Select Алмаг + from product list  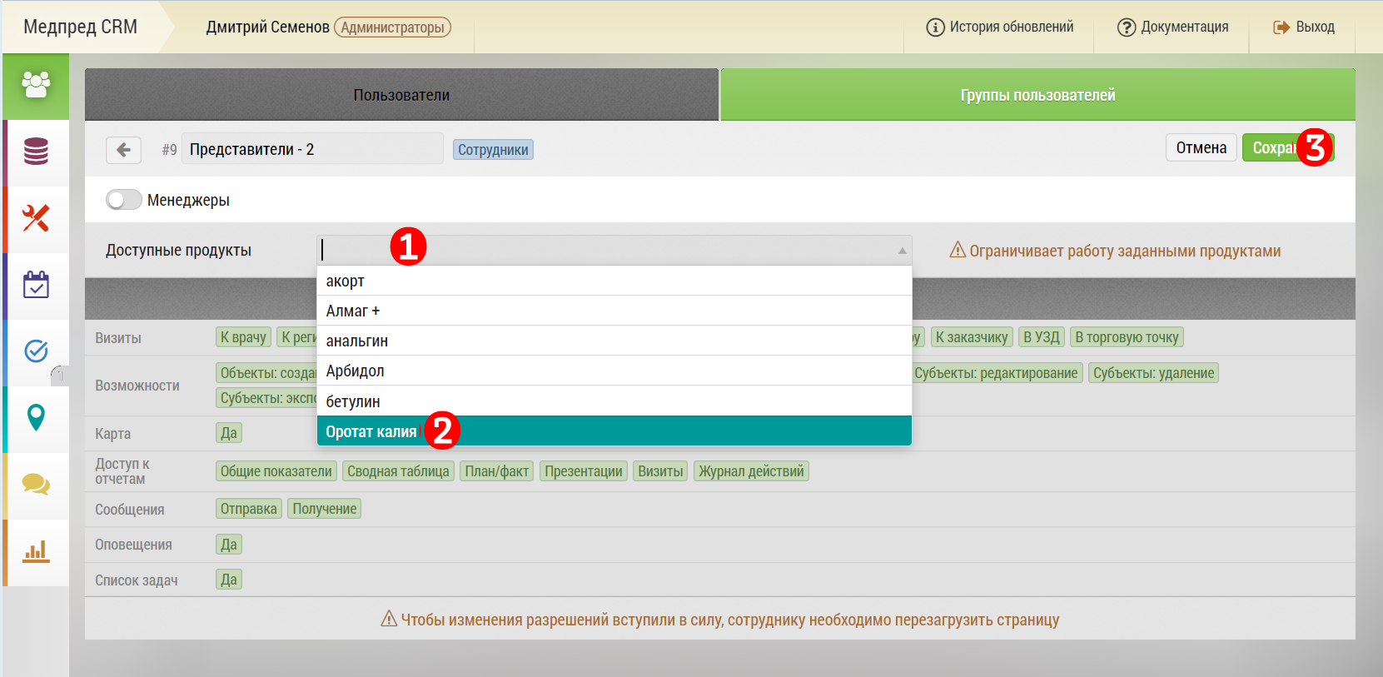[x=614, y=311]
